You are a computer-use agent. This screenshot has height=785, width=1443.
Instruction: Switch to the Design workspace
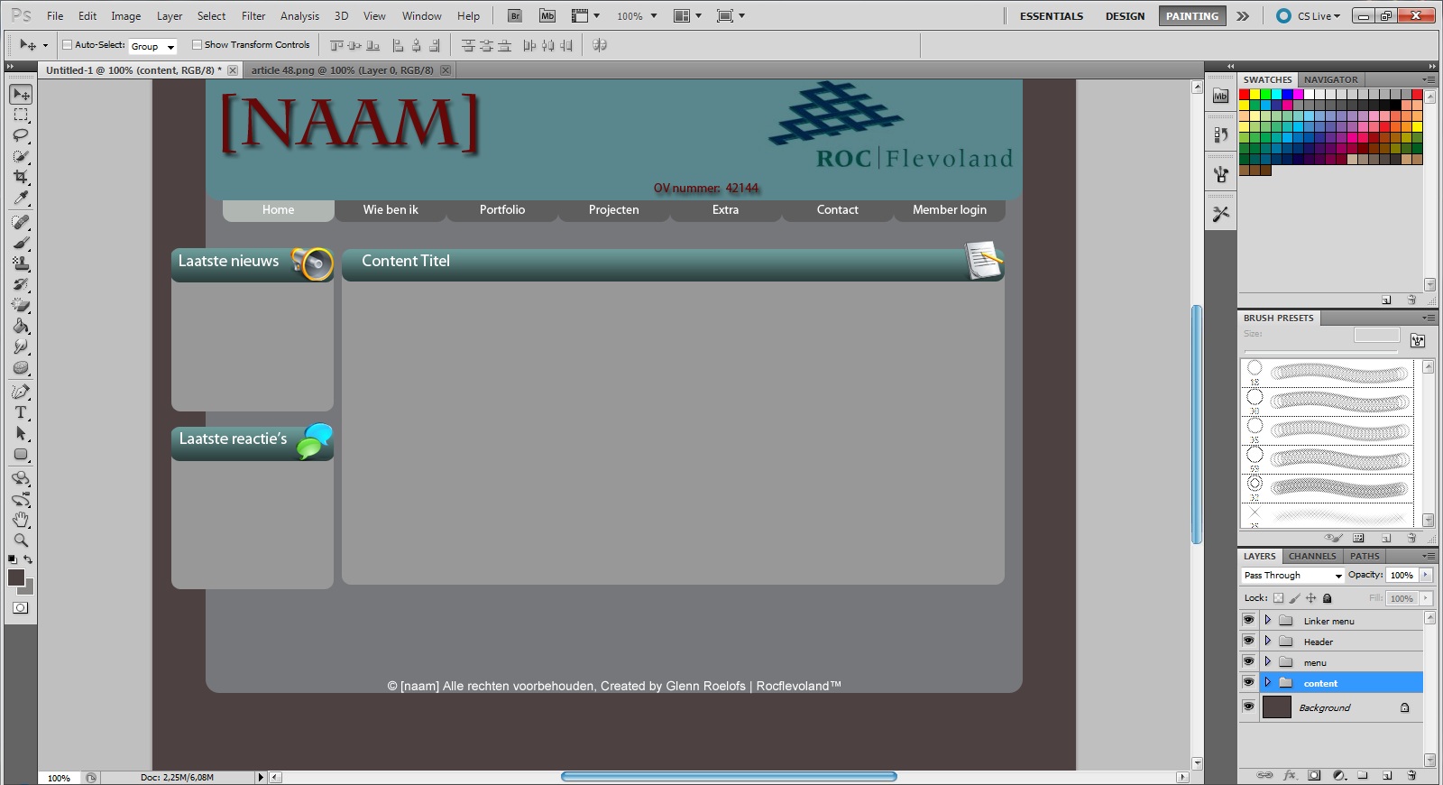point(1125,15)
